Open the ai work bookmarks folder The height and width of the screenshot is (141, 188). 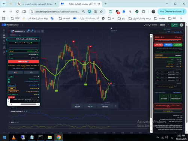point(65,18)
